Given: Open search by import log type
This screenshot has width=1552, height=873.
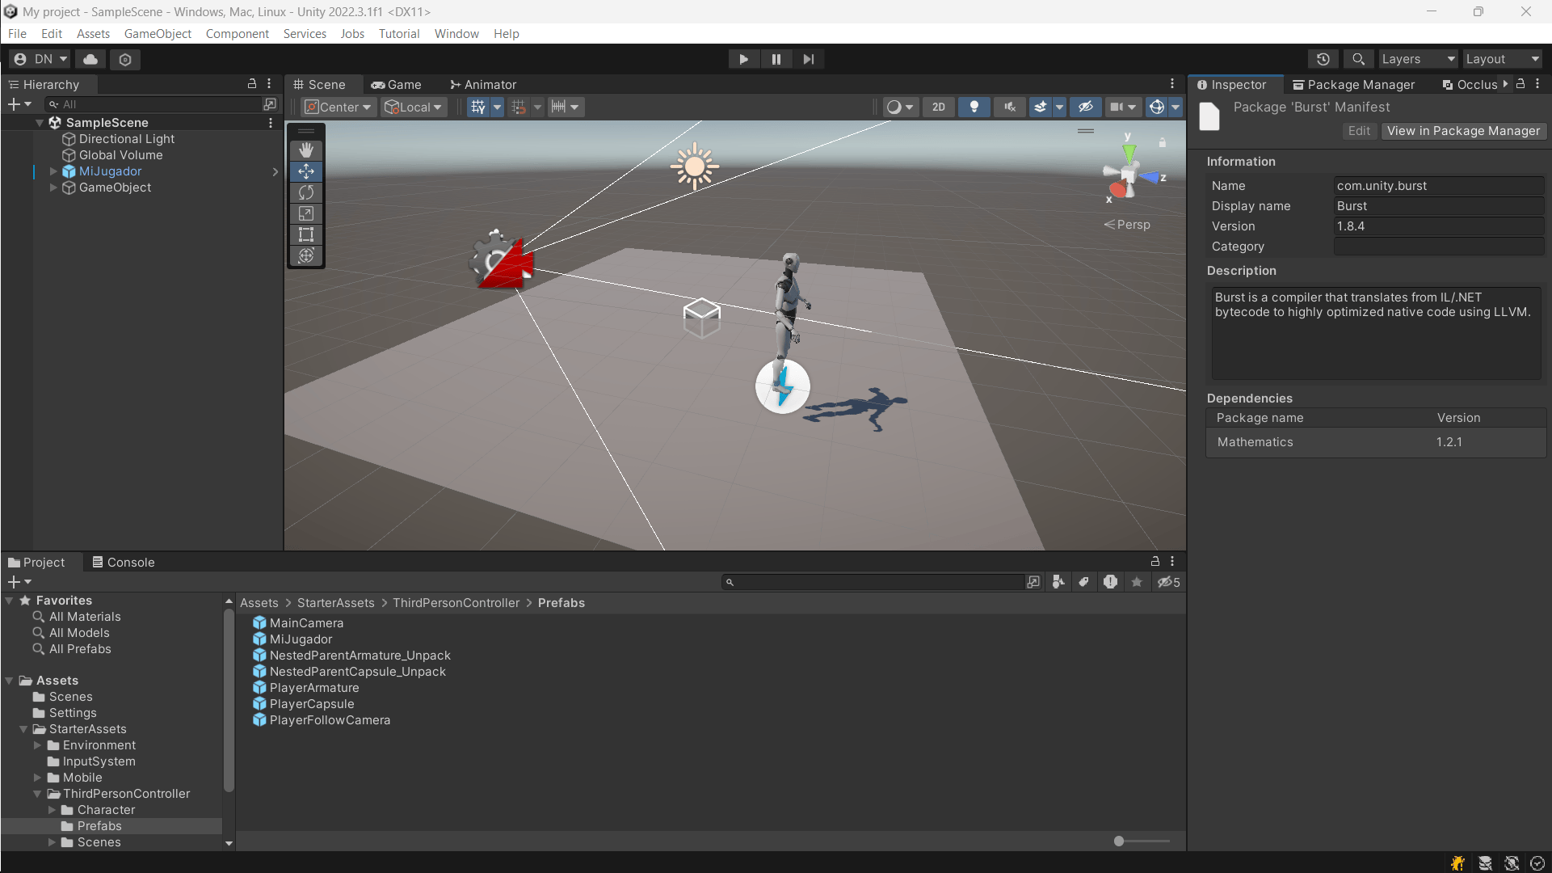Looking at the screenshot, I should (x=1111, y=582).
